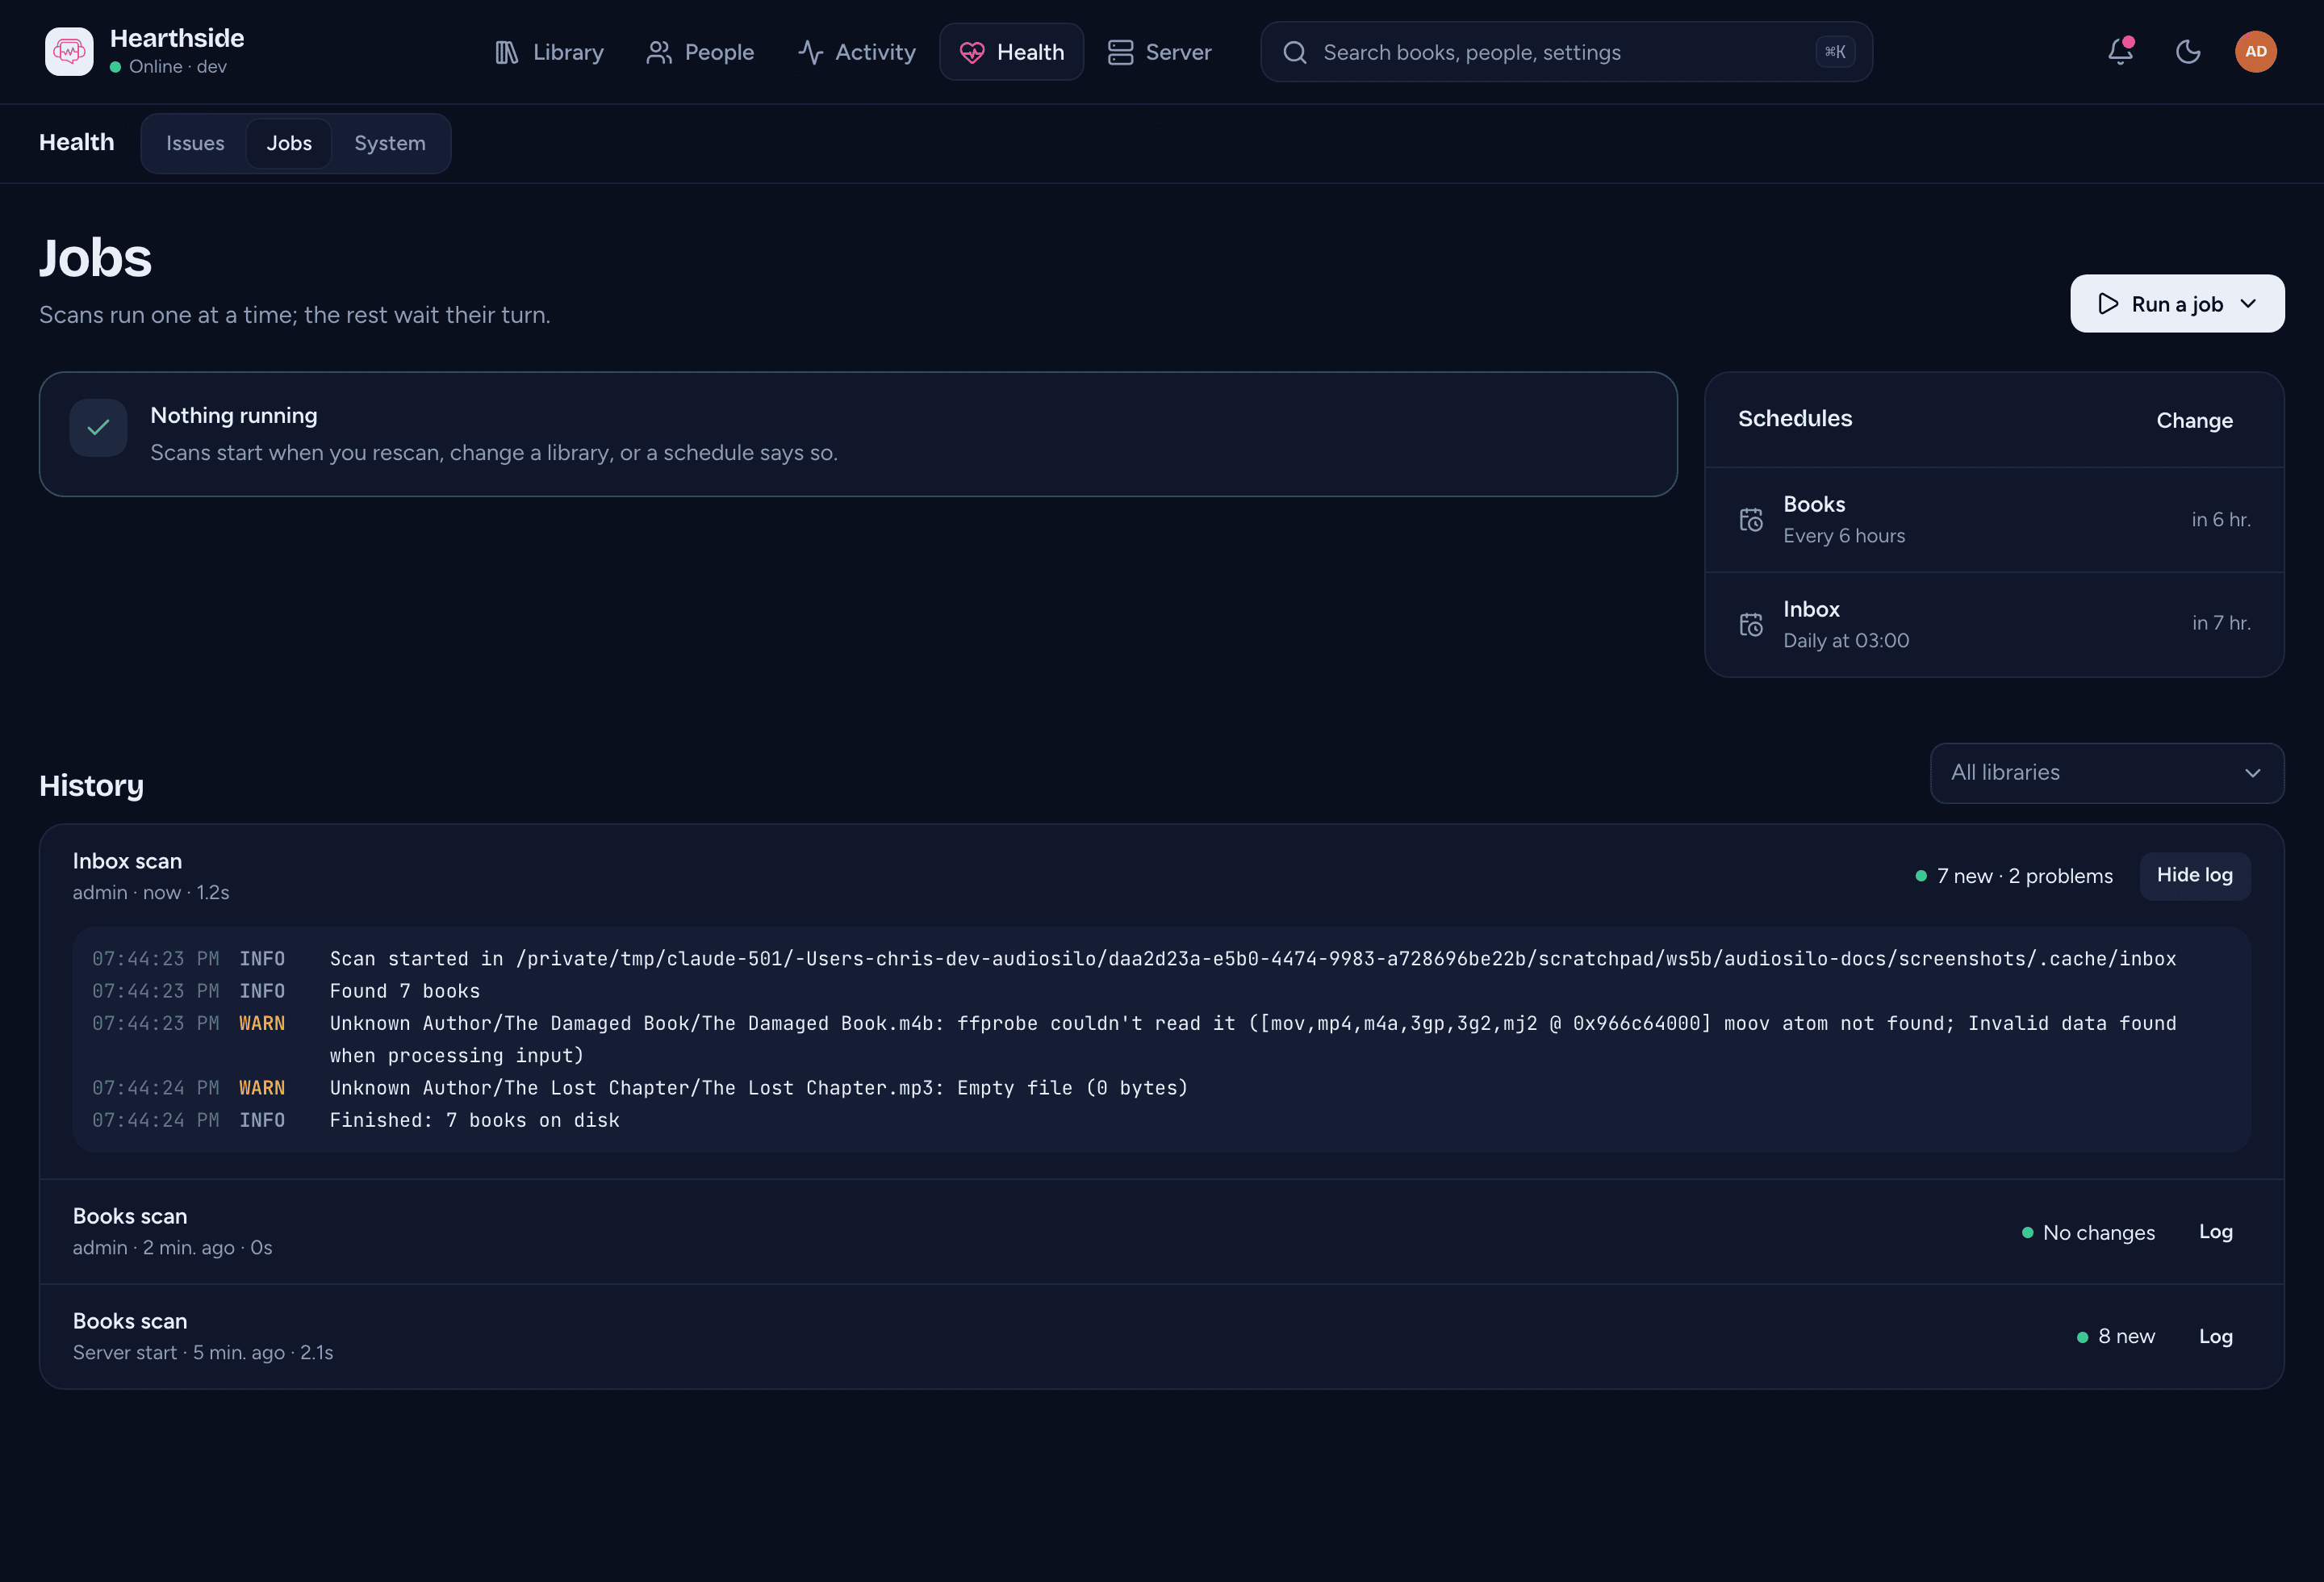
Task: Open the Server section
Action: [x=1159, y=52]
